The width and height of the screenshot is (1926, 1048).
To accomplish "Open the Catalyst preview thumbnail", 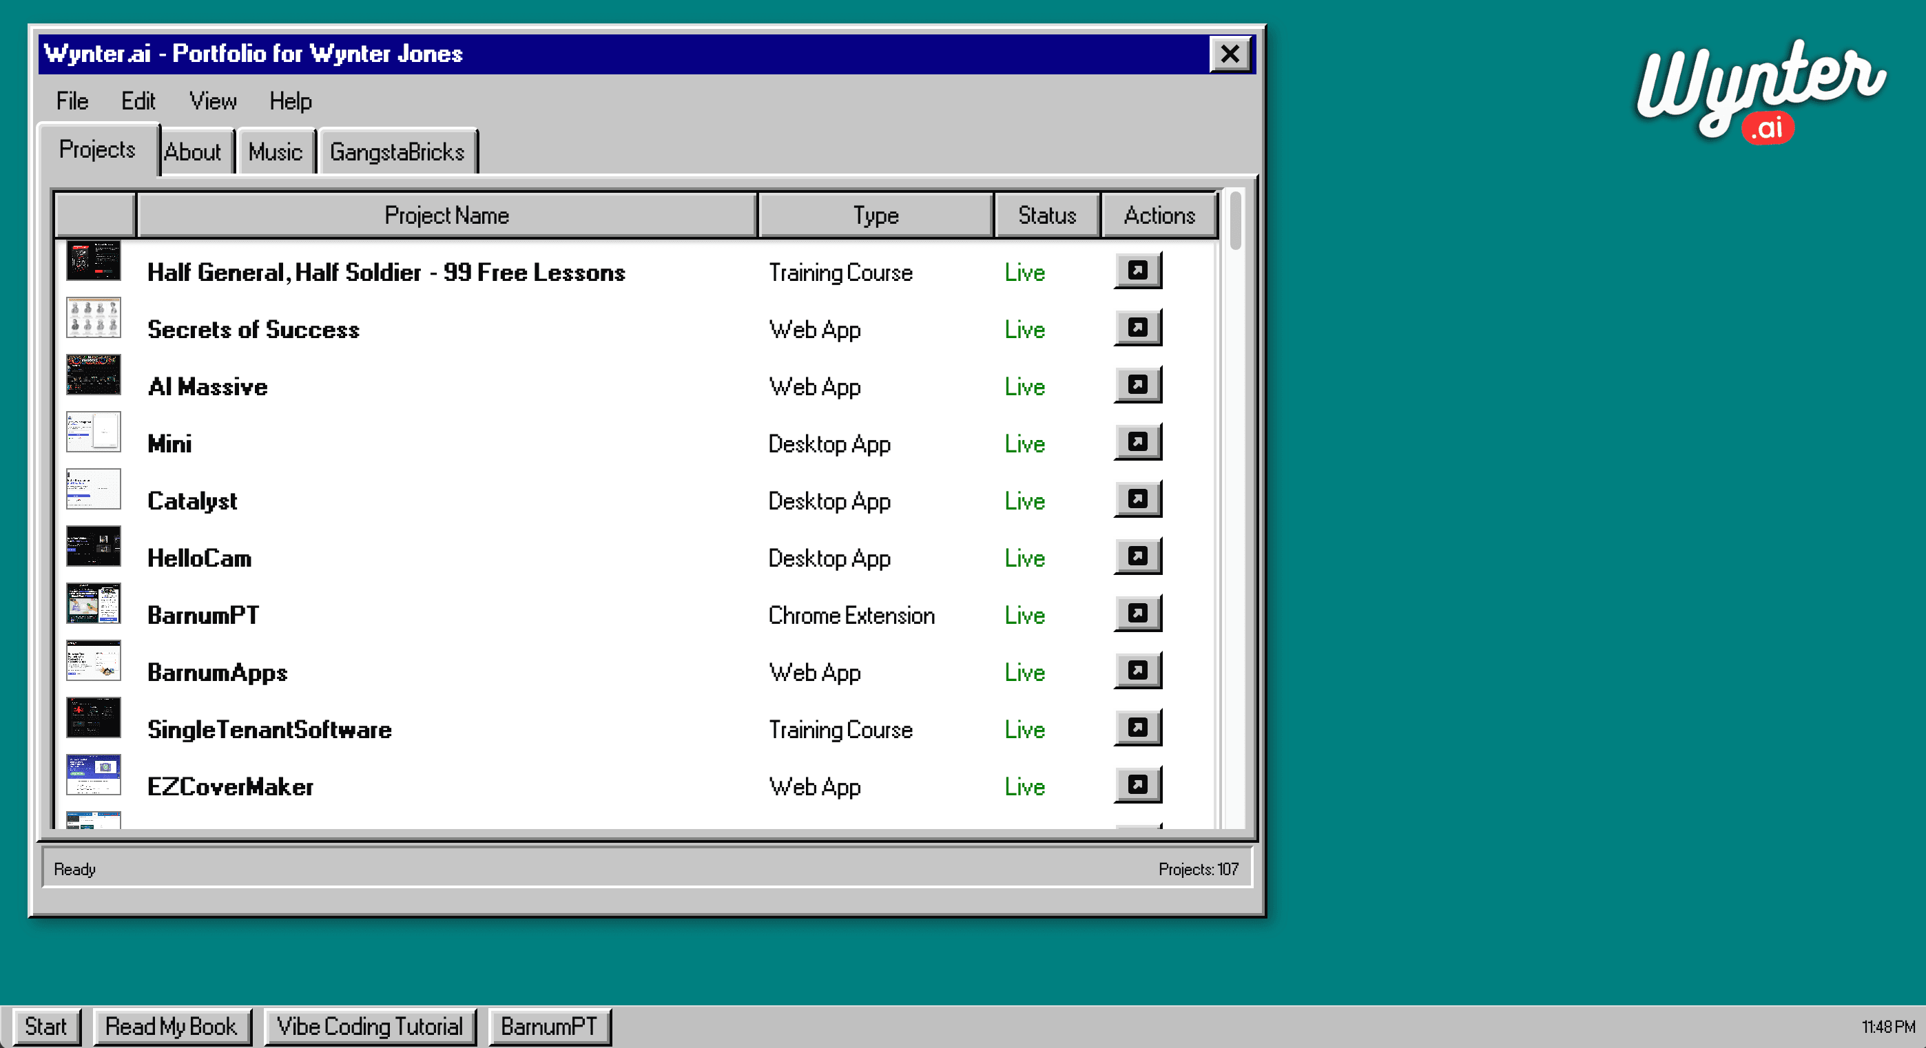I will click(x=94, y=489).
